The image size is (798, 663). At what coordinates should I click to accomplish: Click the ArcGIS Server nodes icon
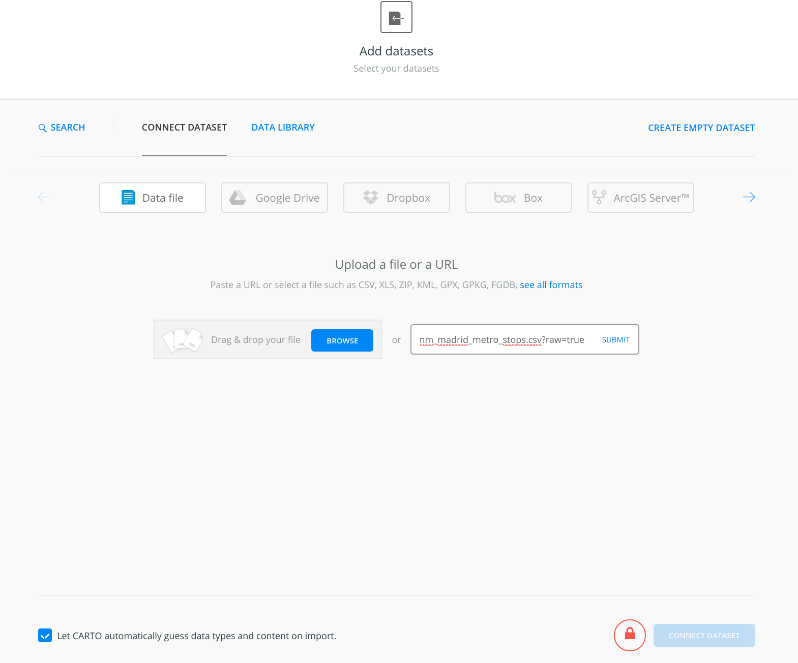599,197
